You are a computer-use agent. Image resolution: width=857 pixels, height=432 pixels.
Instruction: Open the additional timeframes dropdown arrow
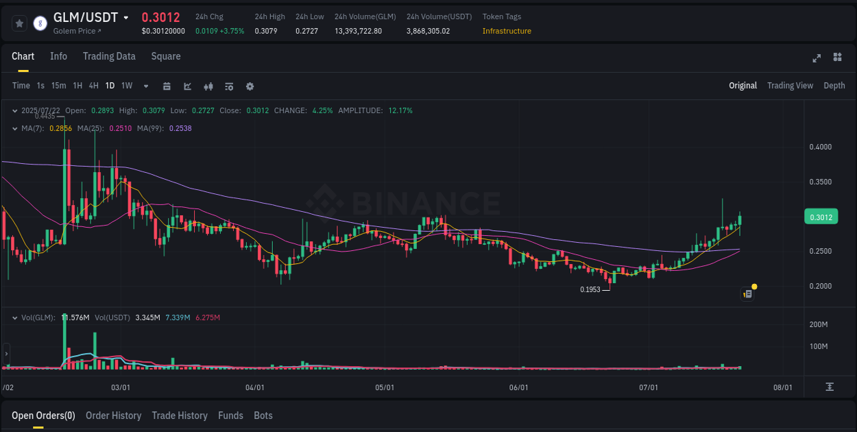[145, 86]
